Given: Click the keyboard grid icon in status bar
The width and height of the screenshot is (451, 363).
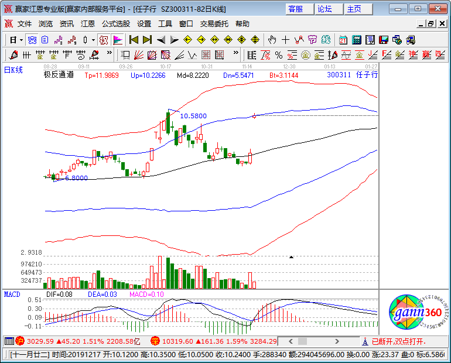Looking at the screenshot, I should 9,341.
